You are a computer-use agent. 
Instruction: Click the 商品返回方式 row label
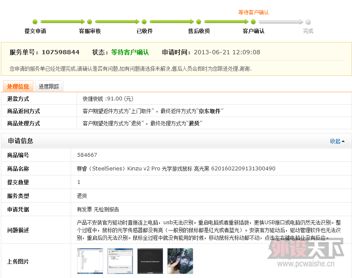(24, 111)
